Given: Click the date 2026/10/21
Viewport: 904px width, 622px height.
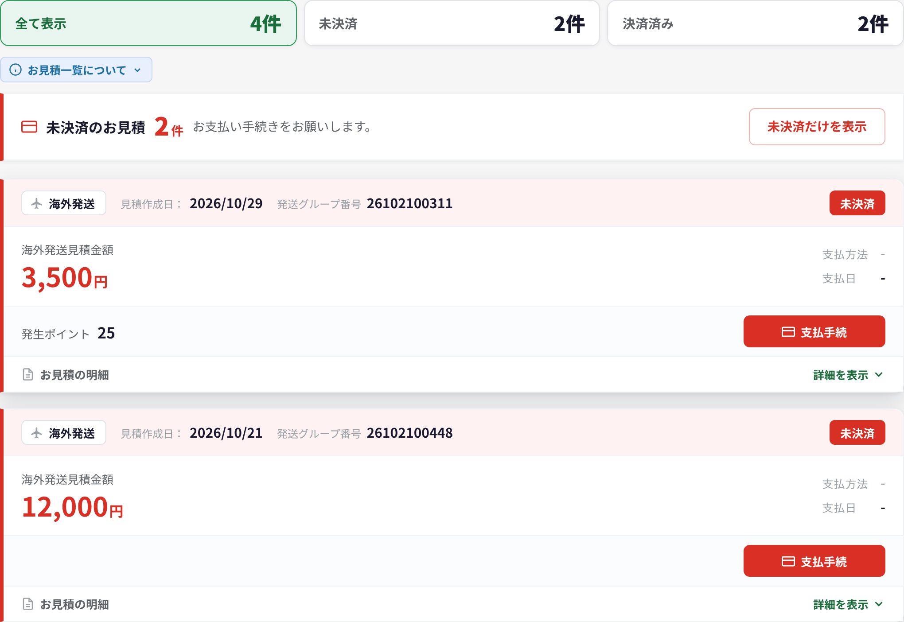Looking at the screenshot, I should 226,433.
